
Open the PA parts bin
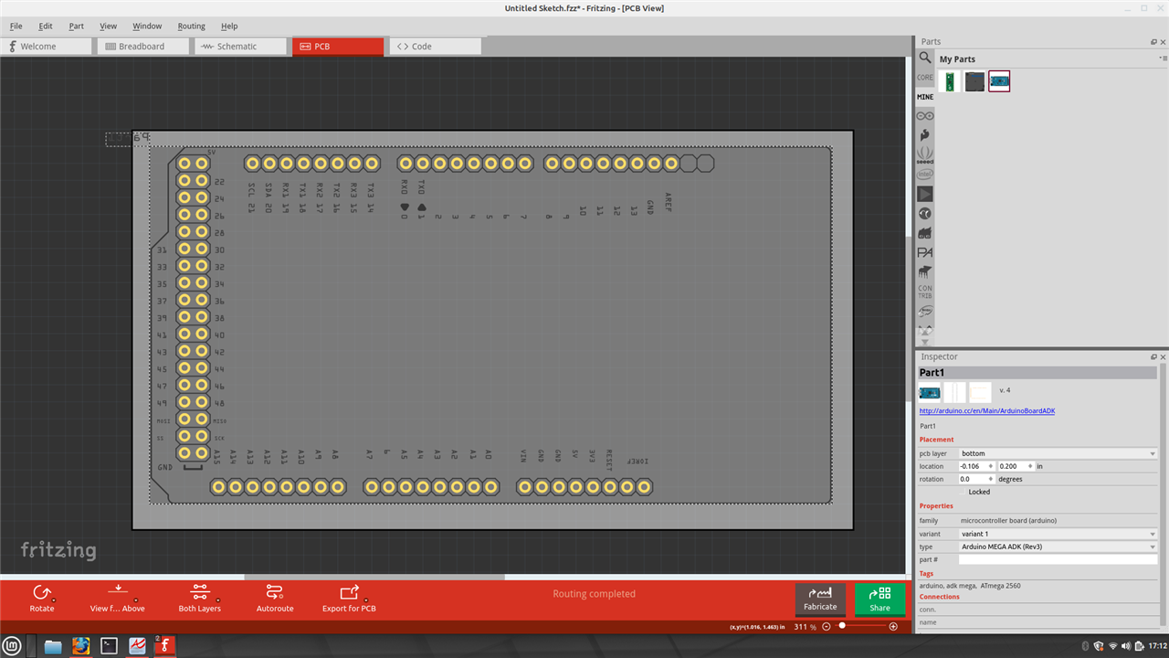click(x=925, y=252)
